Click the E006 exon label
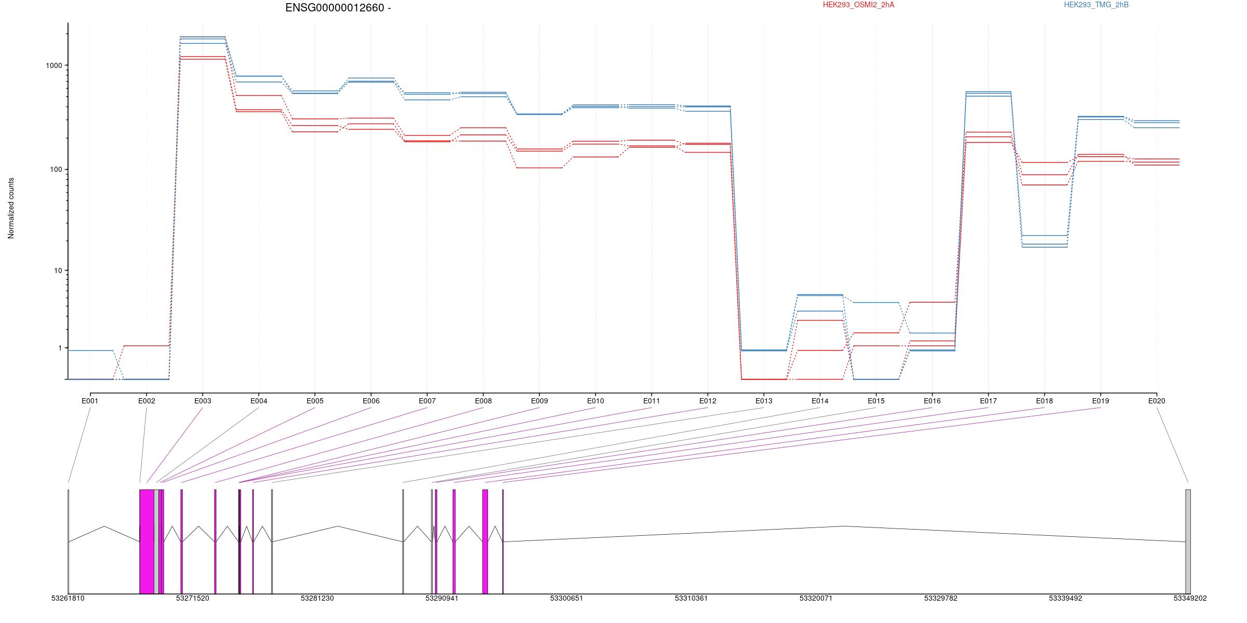Screen dimensions: 1247x623 pos(371,401)
